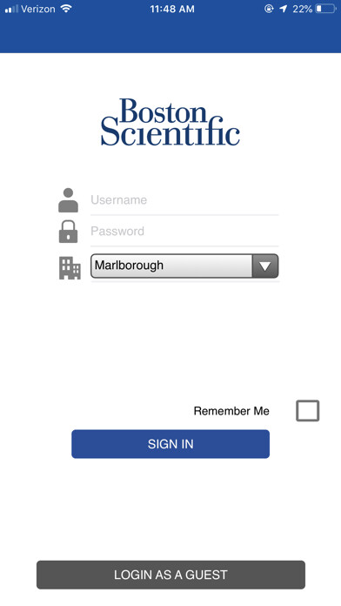
Task: Tap the Verizon carrier label
Action: [x=38, y=9]
